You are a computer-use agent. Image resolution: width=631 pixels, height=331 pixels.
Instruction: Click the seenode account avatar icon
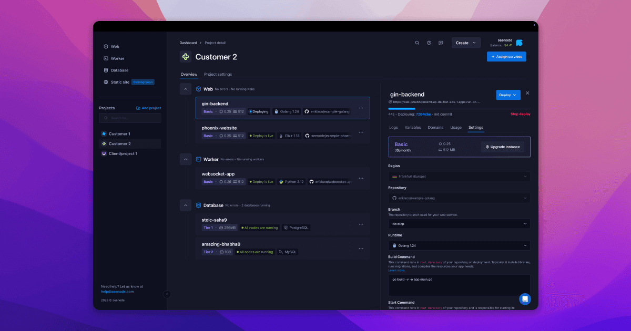pos(519,43)
